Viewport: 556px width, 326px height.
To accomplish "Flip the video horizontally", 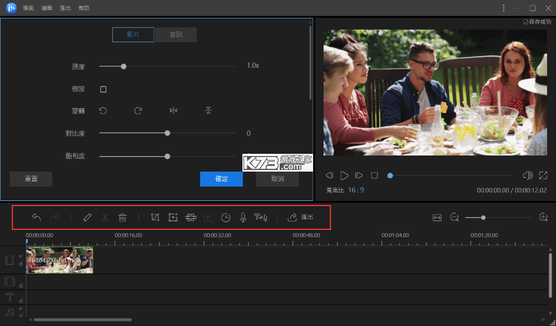I will (x=173, y=111).
